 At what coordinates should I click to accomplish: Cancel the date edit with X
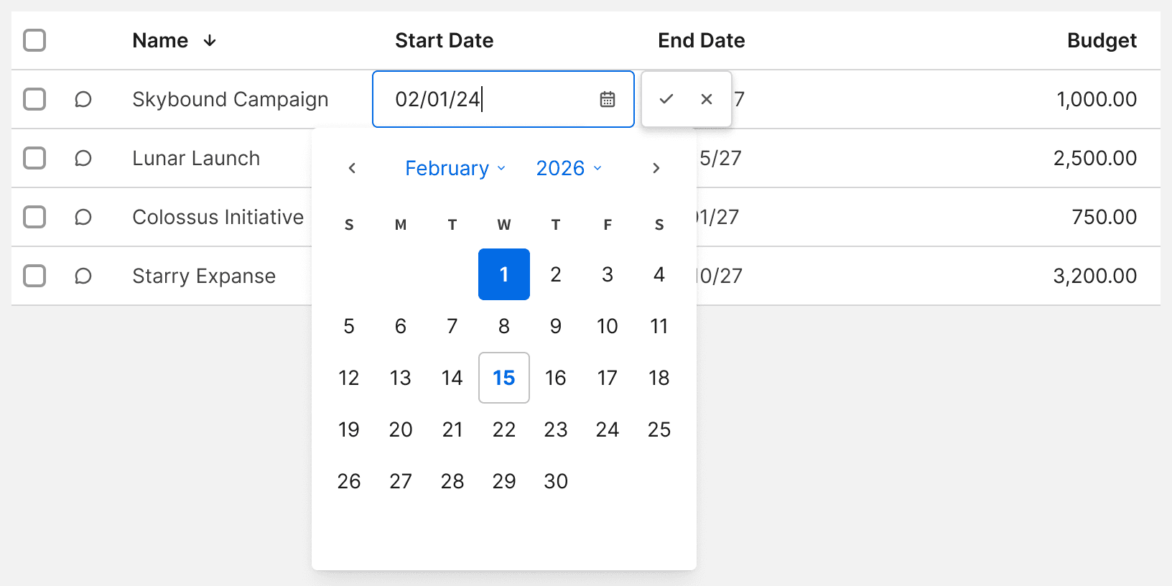(x=707, y=99)
